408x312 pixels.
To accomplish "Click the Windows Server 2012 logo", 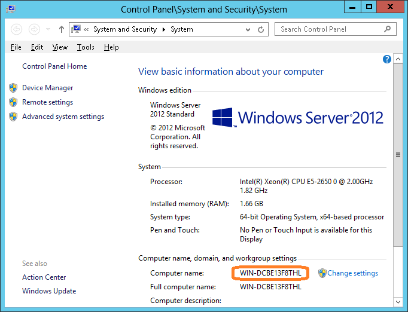I will pyautogui.click(x=298, y=118).
